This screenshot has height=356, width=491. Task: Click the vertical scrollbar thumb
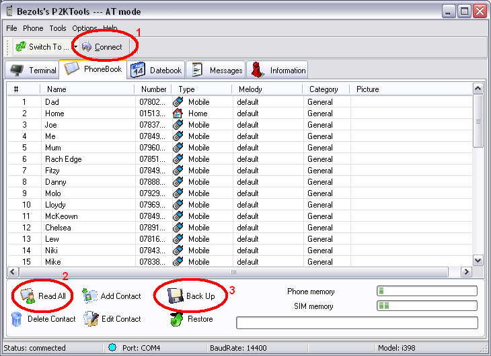478,121
